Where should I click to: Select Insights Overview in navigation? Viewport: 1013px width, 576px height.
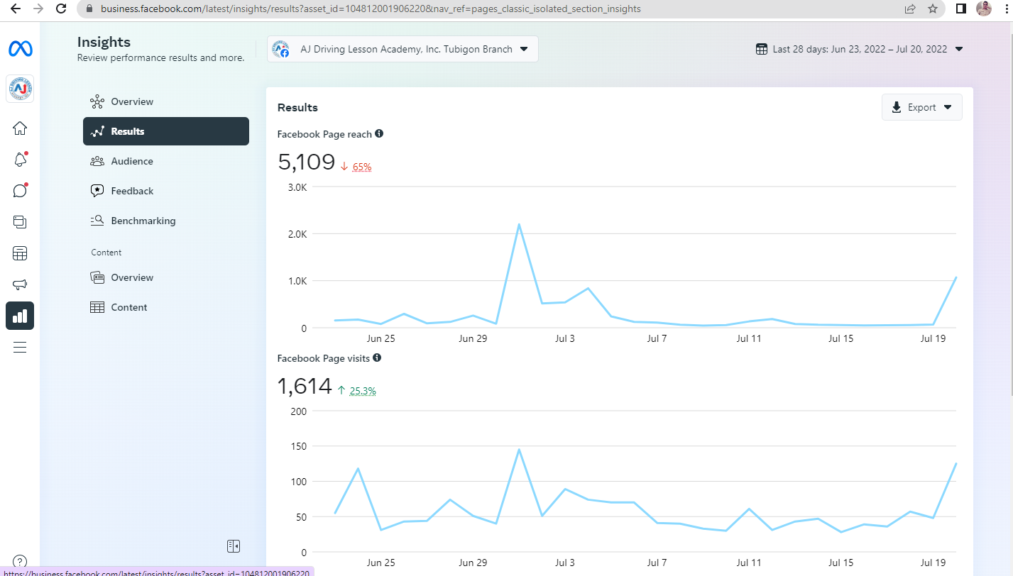tap(166, 101)
